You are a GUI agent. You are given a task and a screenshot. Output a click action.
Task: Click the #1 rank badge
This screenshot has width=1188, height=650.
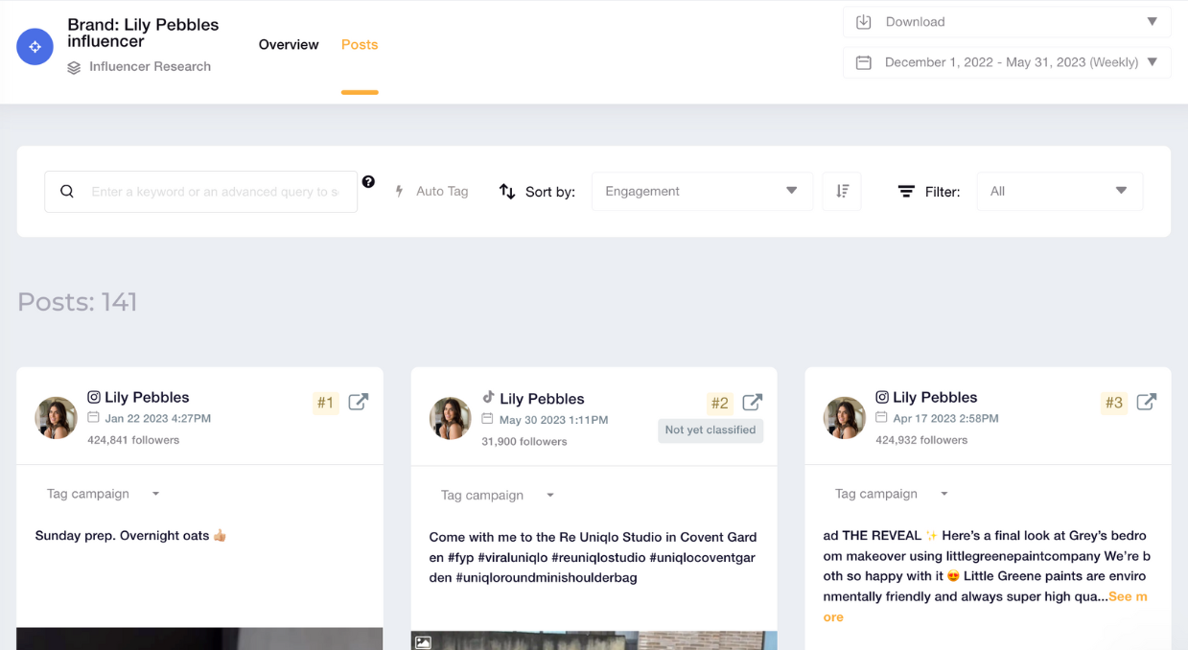coord(325,403)
